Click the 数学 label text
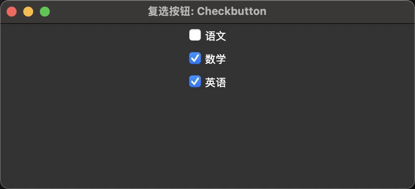Screen dimensions: 415x189 coord(215,59)
